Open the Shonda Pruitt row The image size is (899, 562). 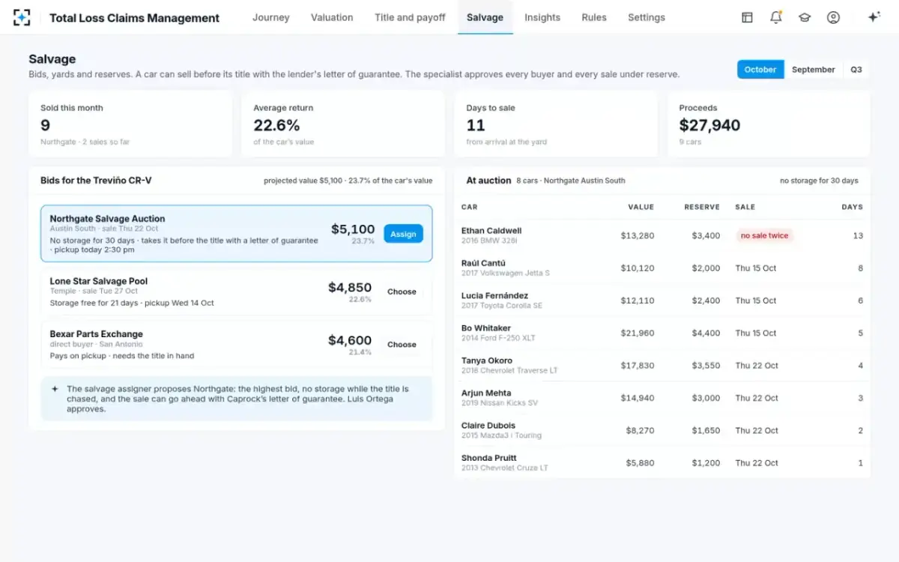tap(662, 463)
